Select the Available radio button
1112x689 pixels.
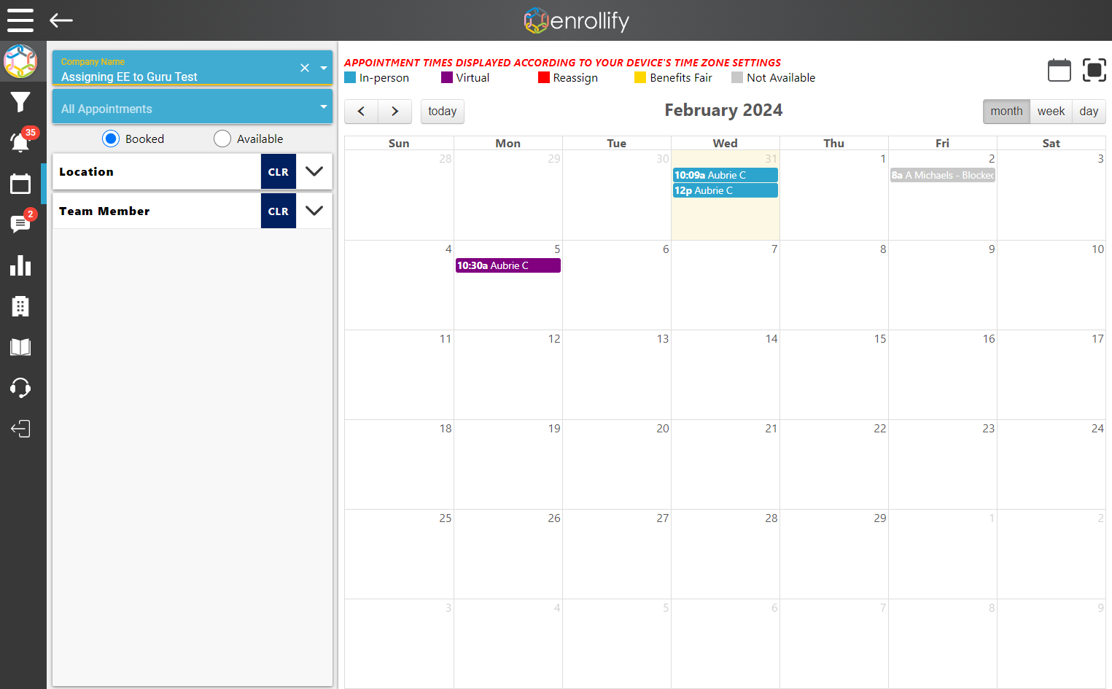pos(222,139)
